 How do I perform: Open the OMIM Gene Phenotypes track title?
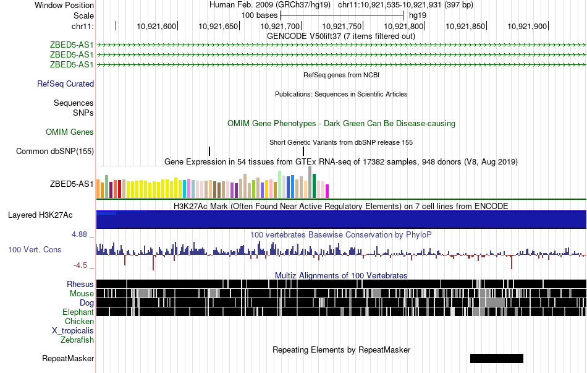[x=341, y=123]
